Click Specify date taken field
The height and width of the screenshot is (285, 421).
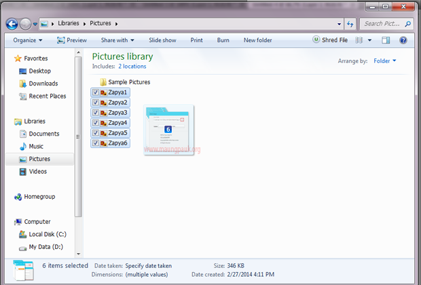click(x=149, y=266)
